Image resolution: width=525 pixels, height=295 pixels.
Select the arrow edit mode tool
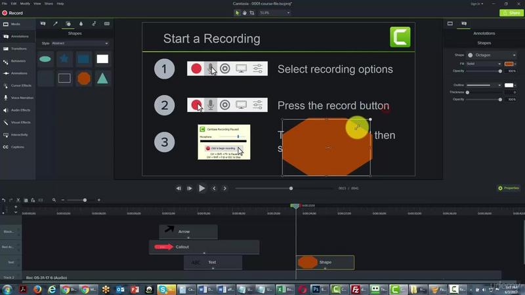[237, 13]
